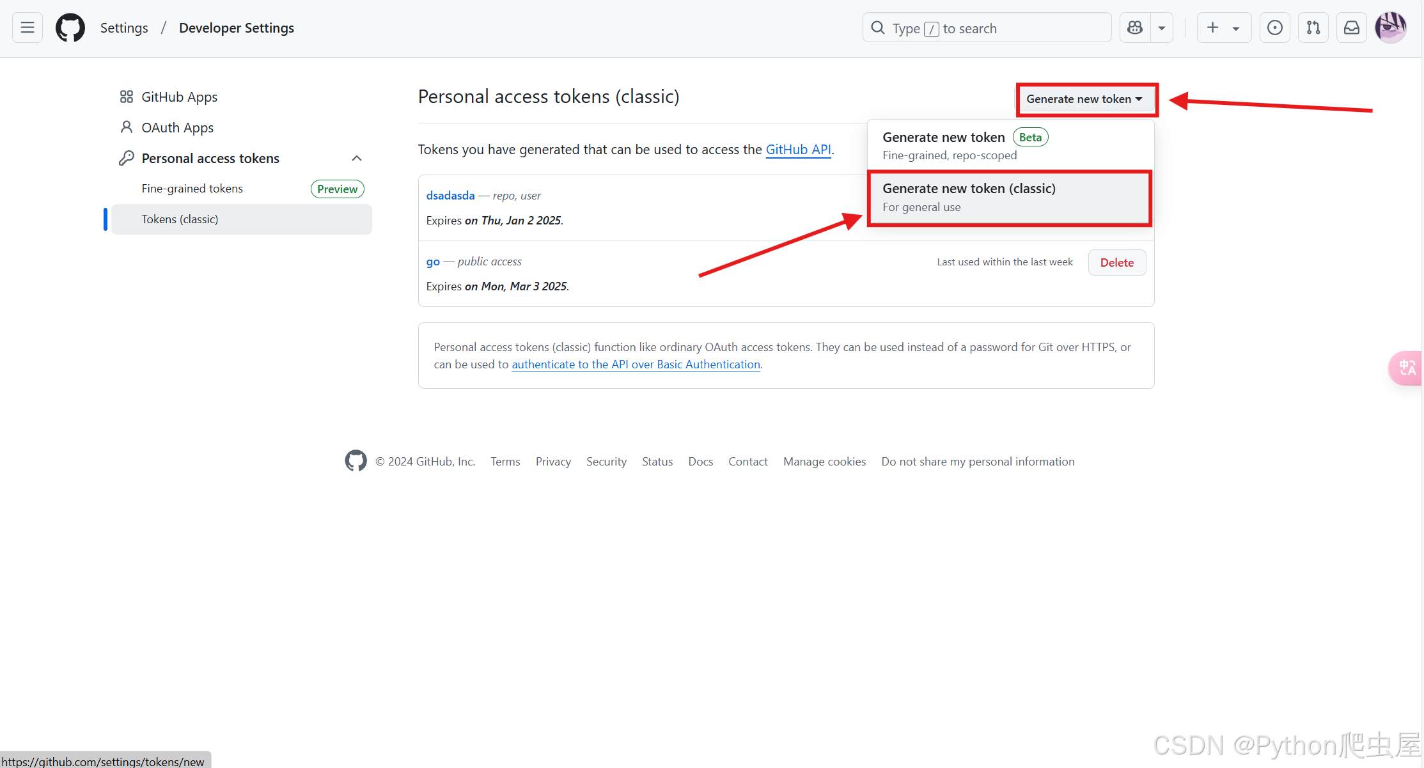
Task: Open the create new plus dropdown
Action: tap(1223, 27)
